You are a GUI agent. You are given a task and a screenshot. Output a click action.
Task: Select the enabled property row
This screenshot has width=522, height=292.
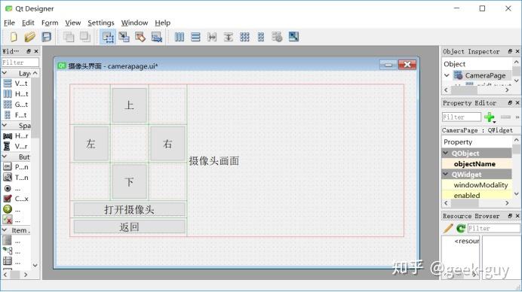pos(477,196)
